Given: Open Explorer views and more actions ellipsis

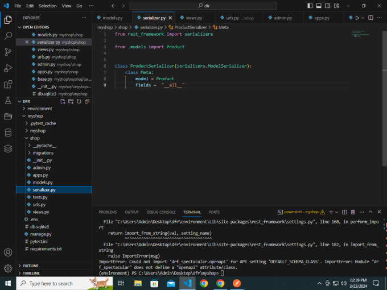Looking at the screenshot, I should tap(84, 18).
